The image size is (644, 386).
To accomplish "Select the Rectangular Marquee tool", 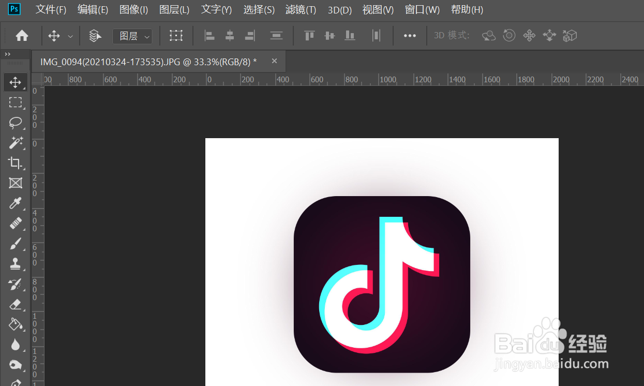I will pyautogui.click(x=16, y=102).
